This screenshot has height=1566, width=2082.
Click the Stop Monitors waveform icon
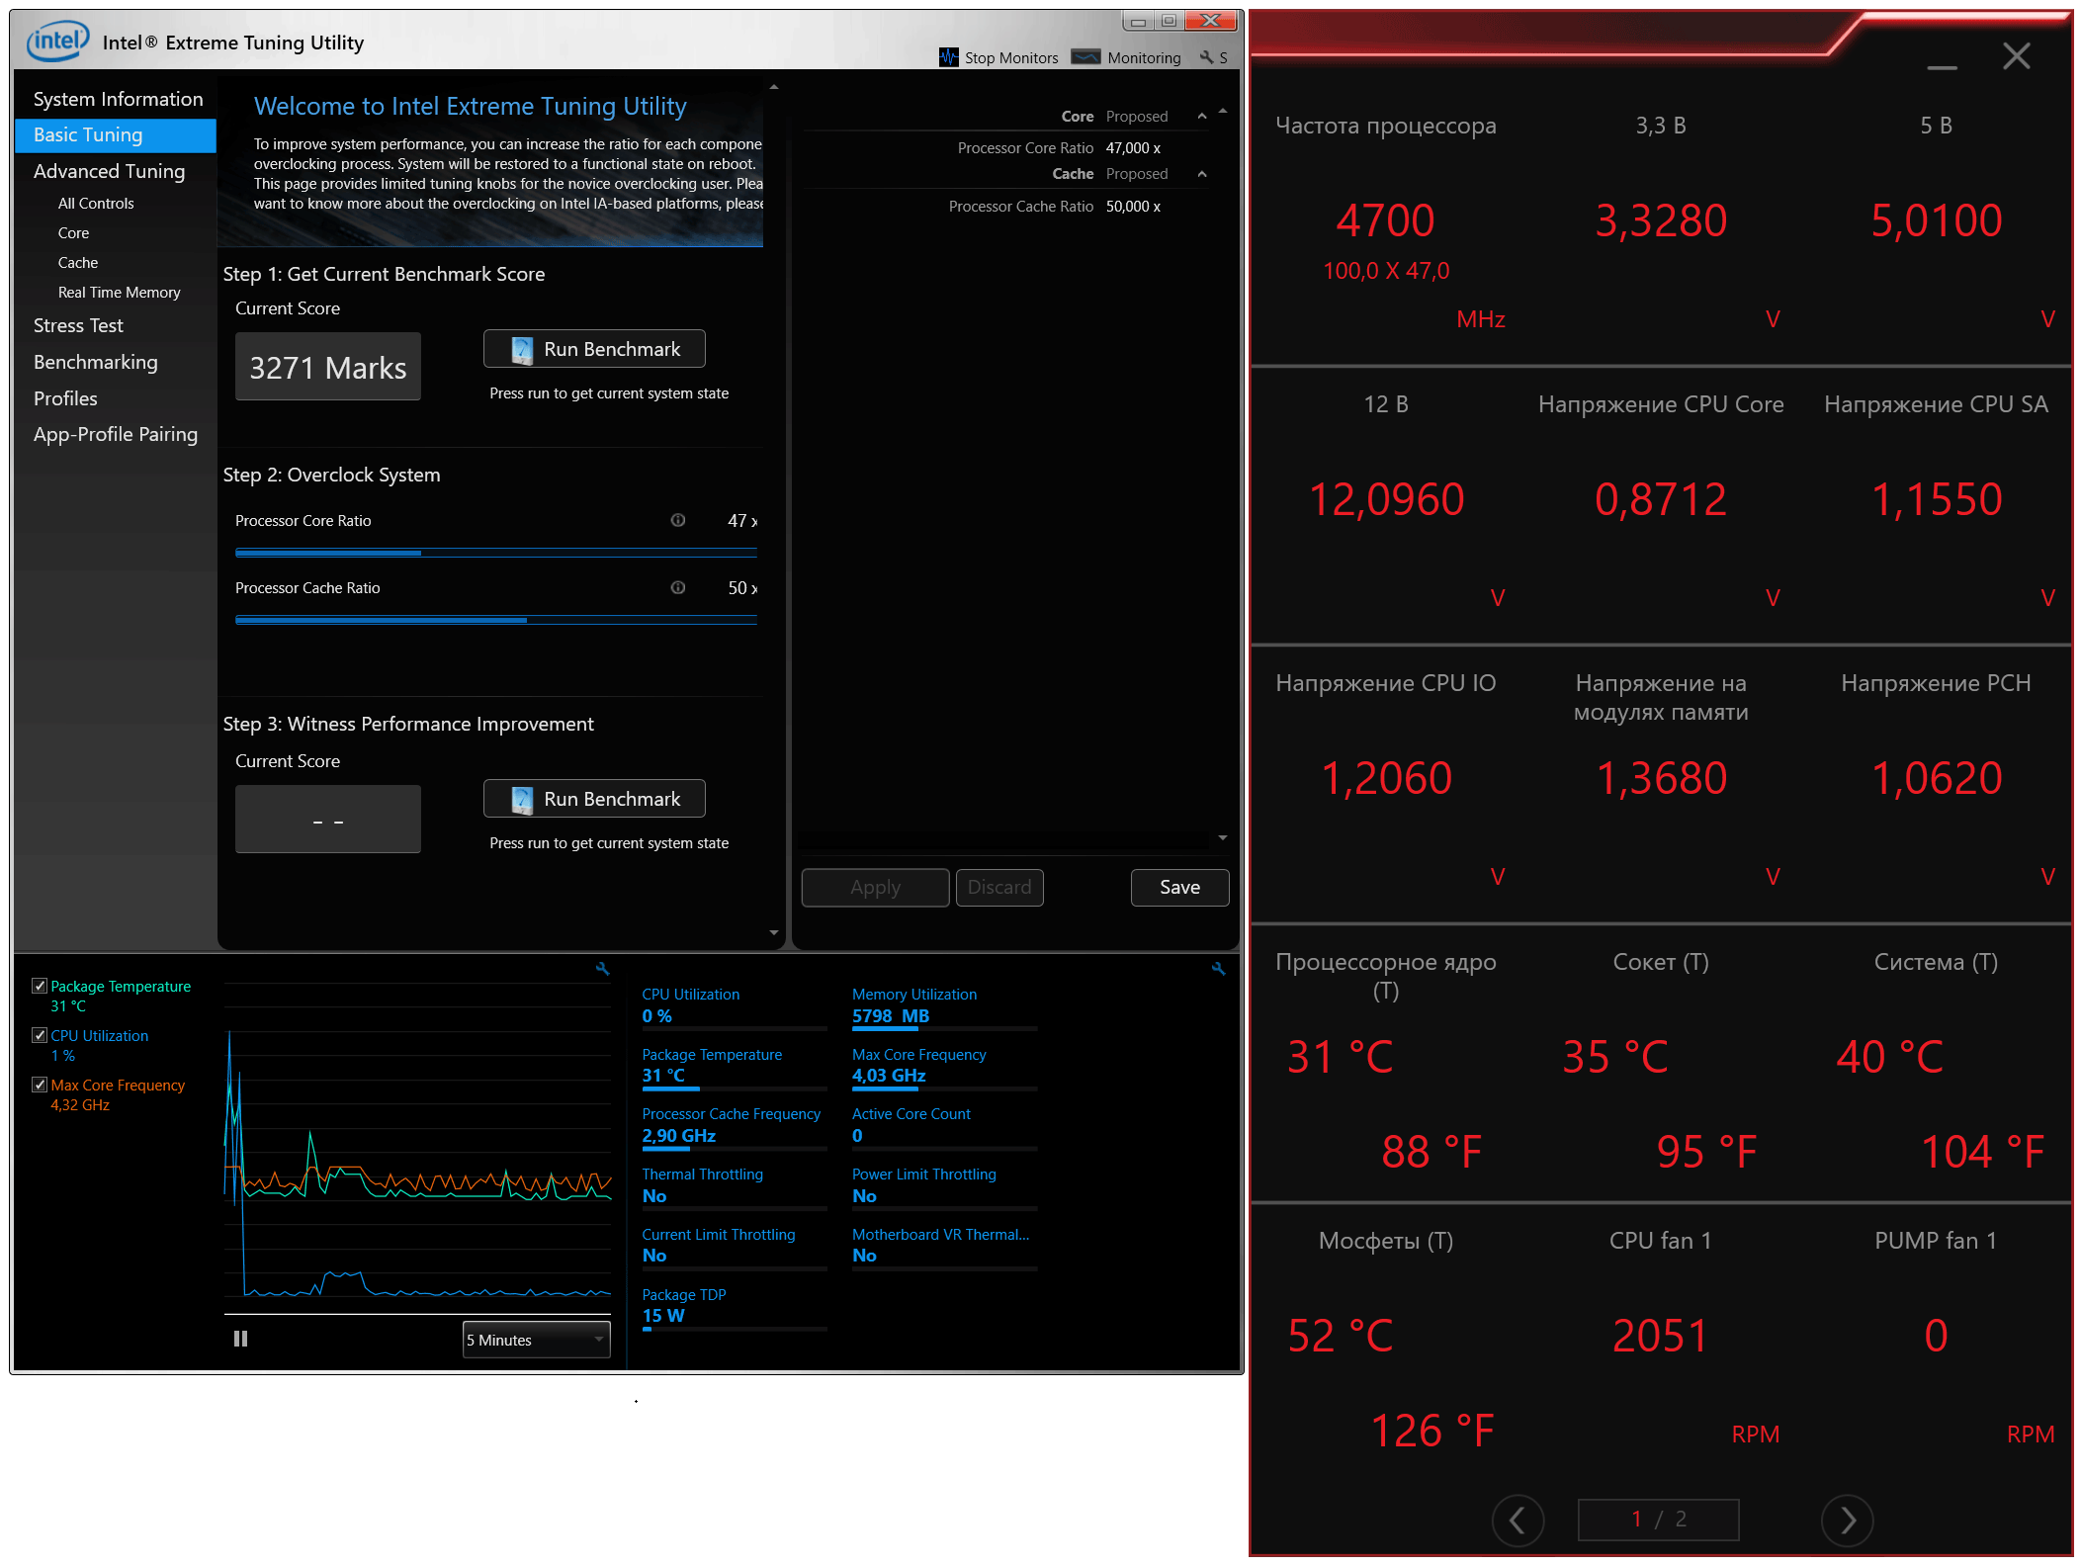click(948, 57)
